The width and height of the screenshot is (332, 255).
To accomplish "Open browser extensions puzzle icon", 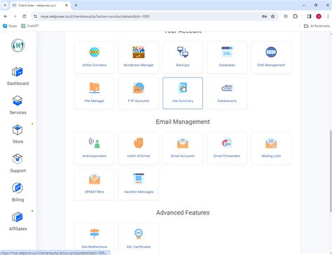I will click(296, 16).
